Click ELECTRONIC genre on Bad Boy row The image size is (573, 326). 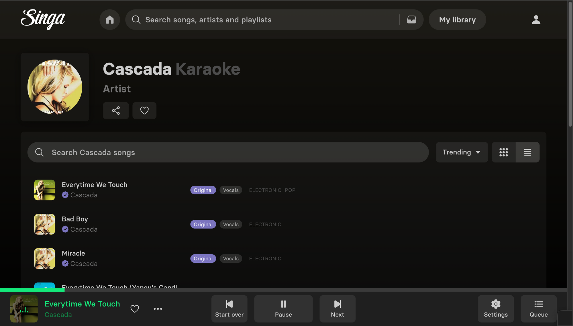click(265, 224)
